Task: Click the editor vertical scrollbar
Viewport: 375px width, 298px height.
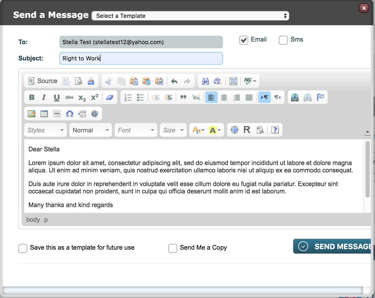Action: (x=367, y=169)
